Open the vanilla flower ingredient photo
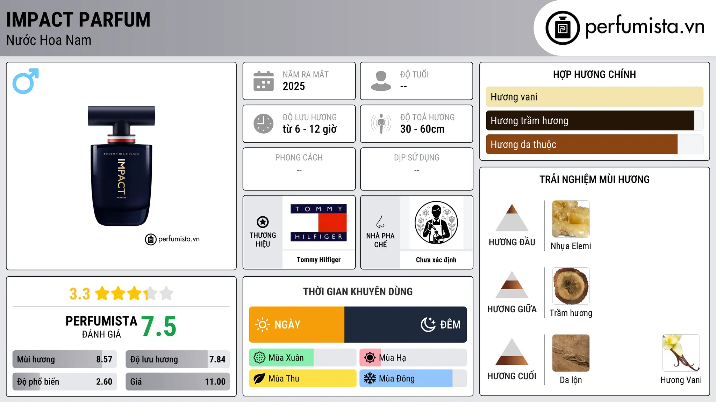 click(x=681, y=353)
